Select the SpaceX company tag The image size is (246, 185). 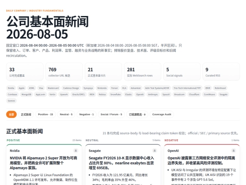(x=166, y=95)
